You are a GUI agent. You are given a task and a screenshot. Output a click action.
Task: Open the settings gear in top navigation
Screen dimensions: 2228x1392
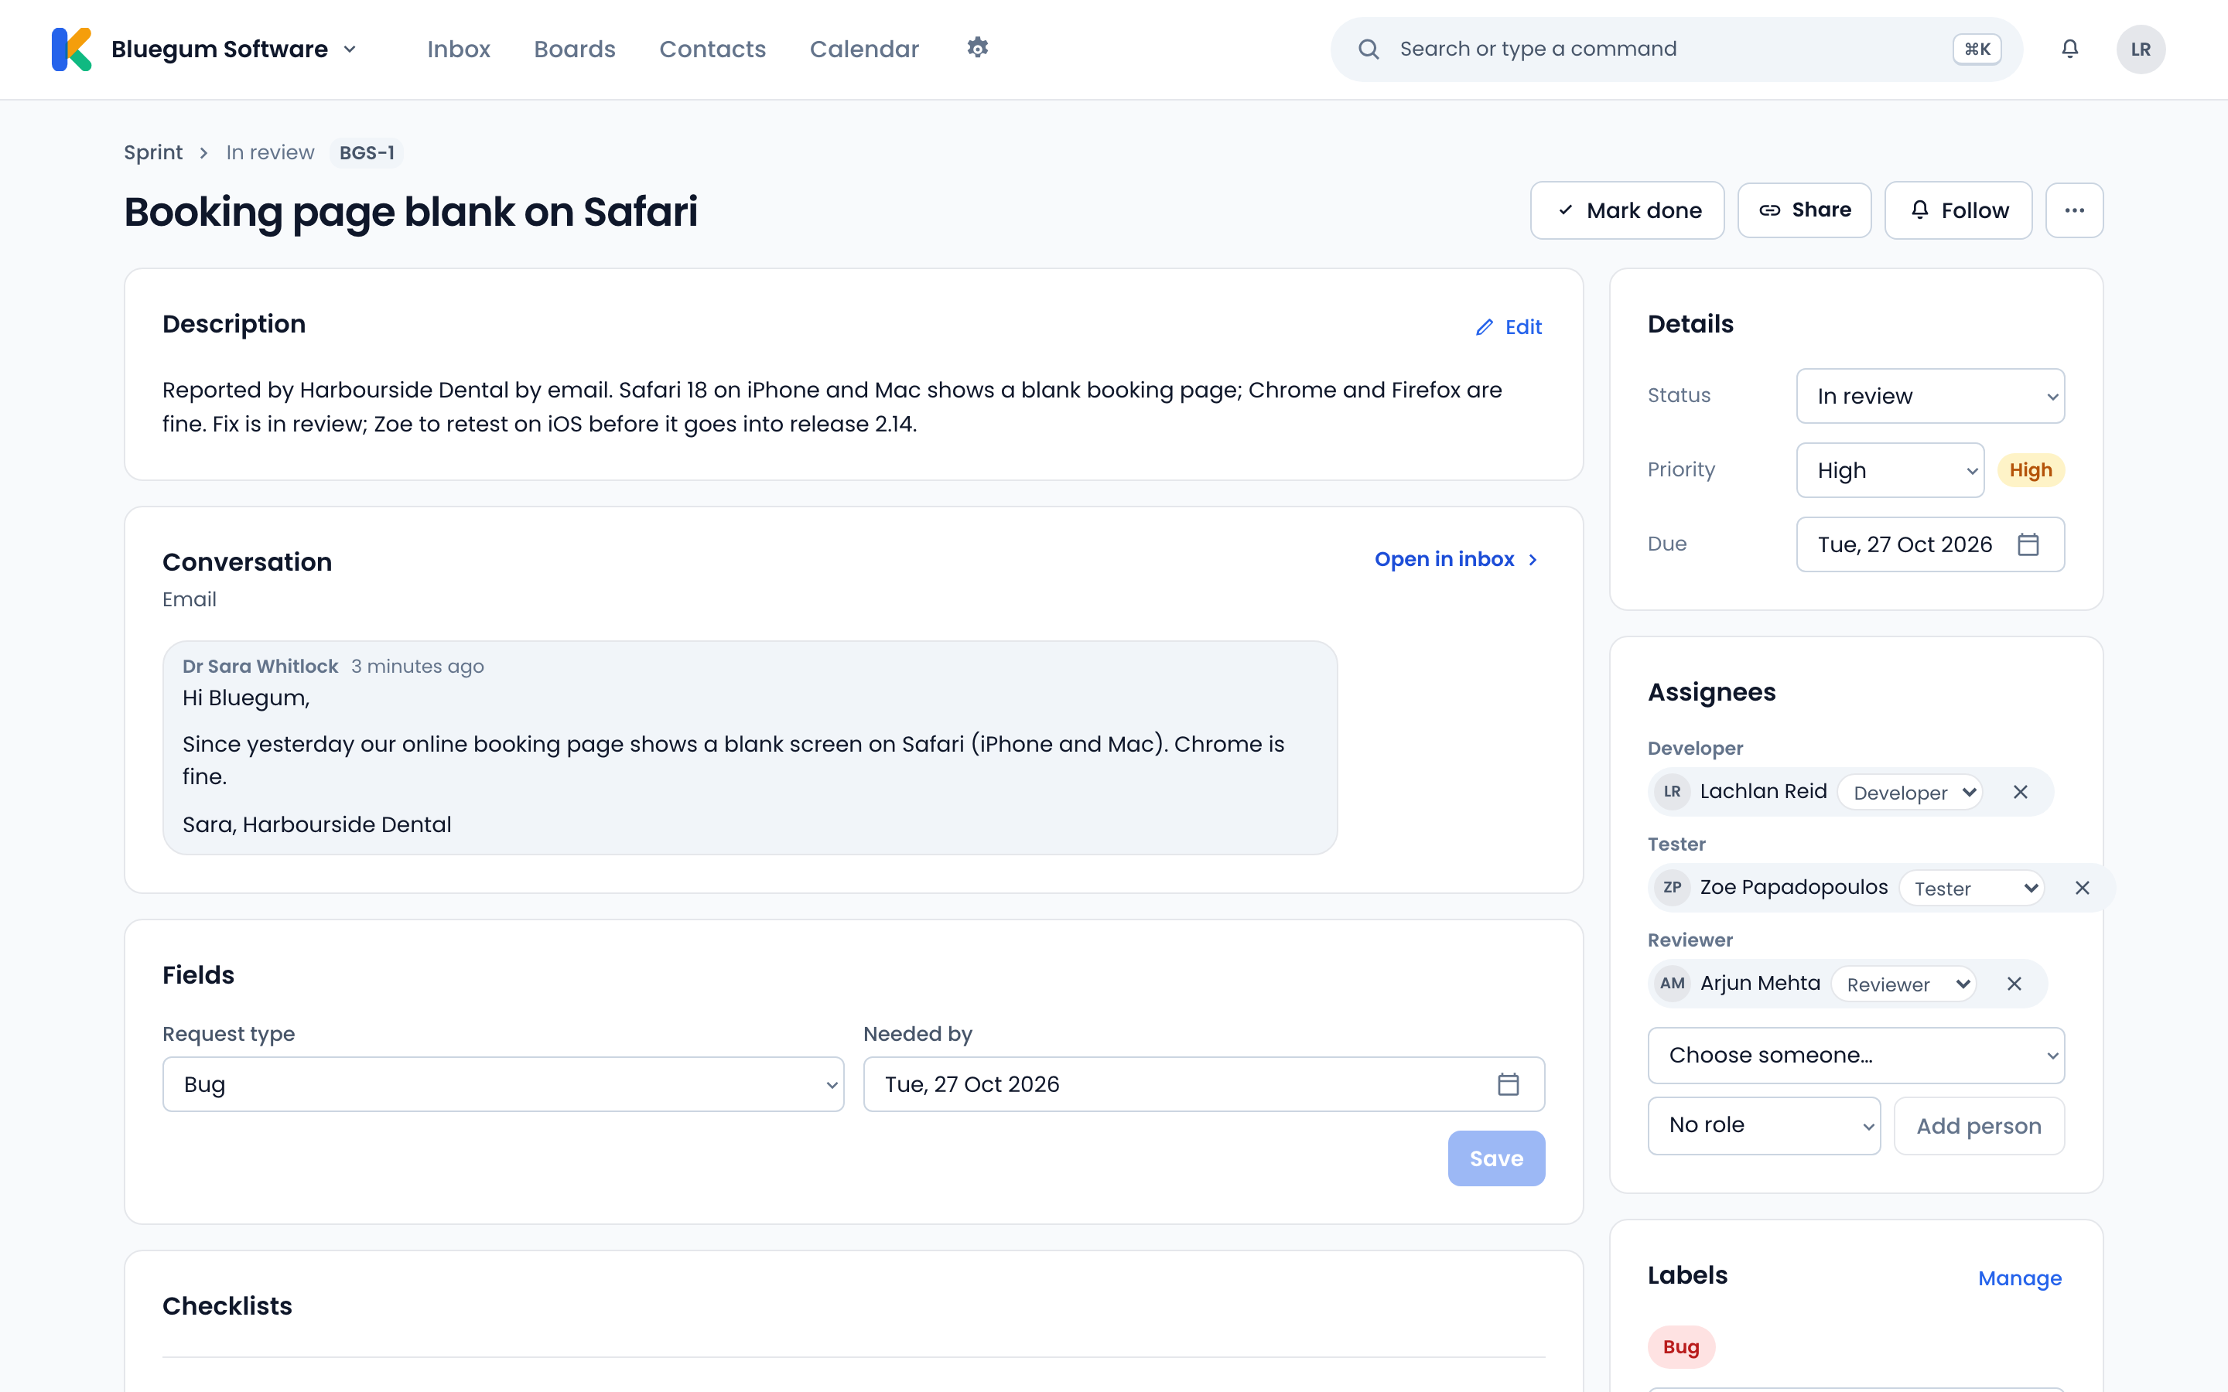(x=978, y=48)
